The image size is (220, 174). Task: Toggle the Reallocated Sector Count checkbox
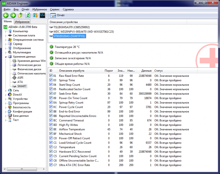coord(51,89)
